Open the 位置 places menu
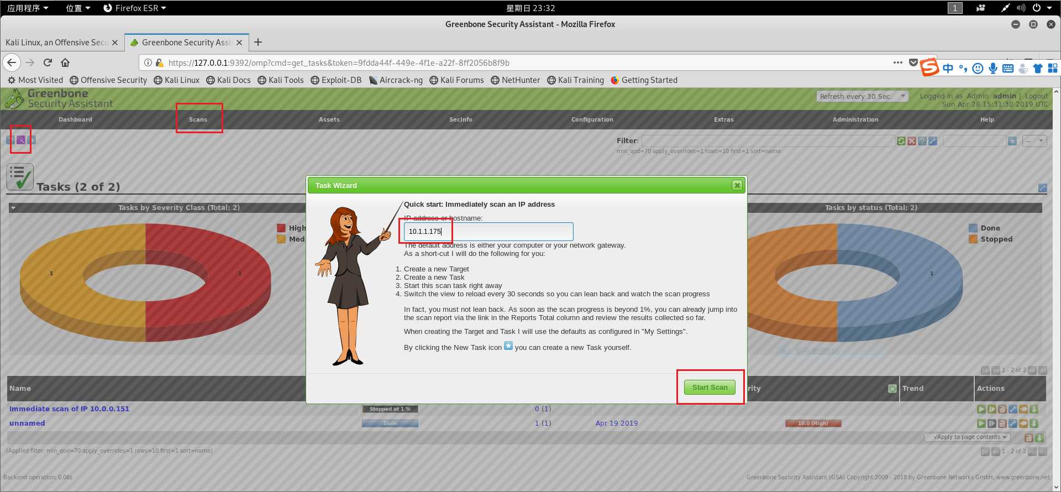The height and width of the screenshot is (492, 1061). pyautogui.click(x=78, y=8)
